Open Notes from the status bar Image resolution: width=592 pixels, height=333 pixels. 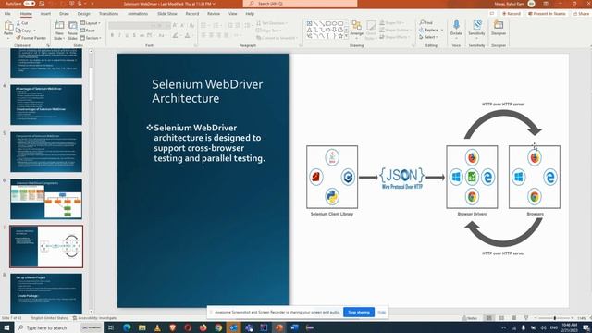pyautogui.click(x=469, y=318)
